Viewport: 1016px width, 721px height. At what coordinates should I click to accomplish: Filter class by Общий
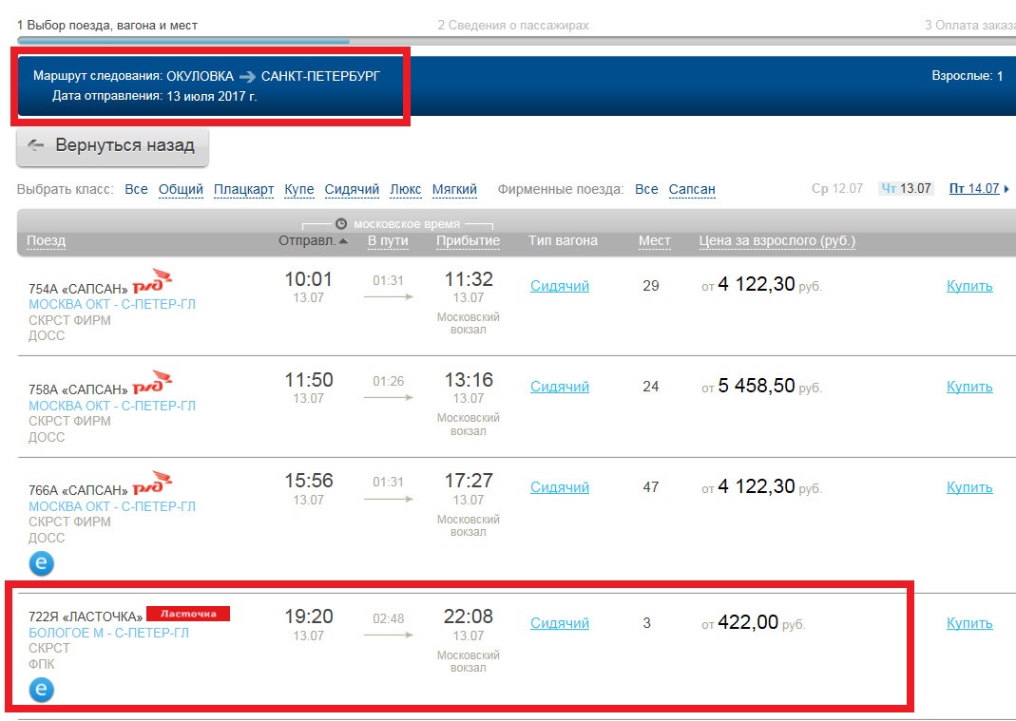click(x=181, y=189)
